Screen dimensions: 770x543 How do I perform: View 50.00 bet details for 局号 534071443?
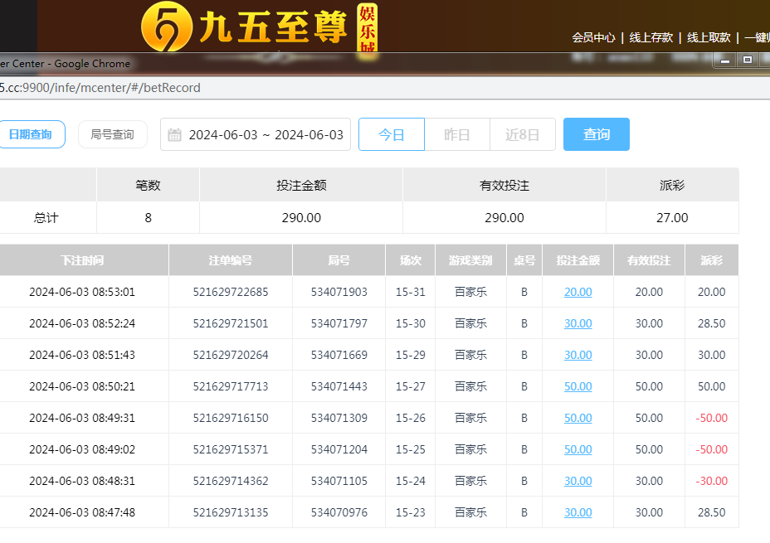(x=577, y=386)
